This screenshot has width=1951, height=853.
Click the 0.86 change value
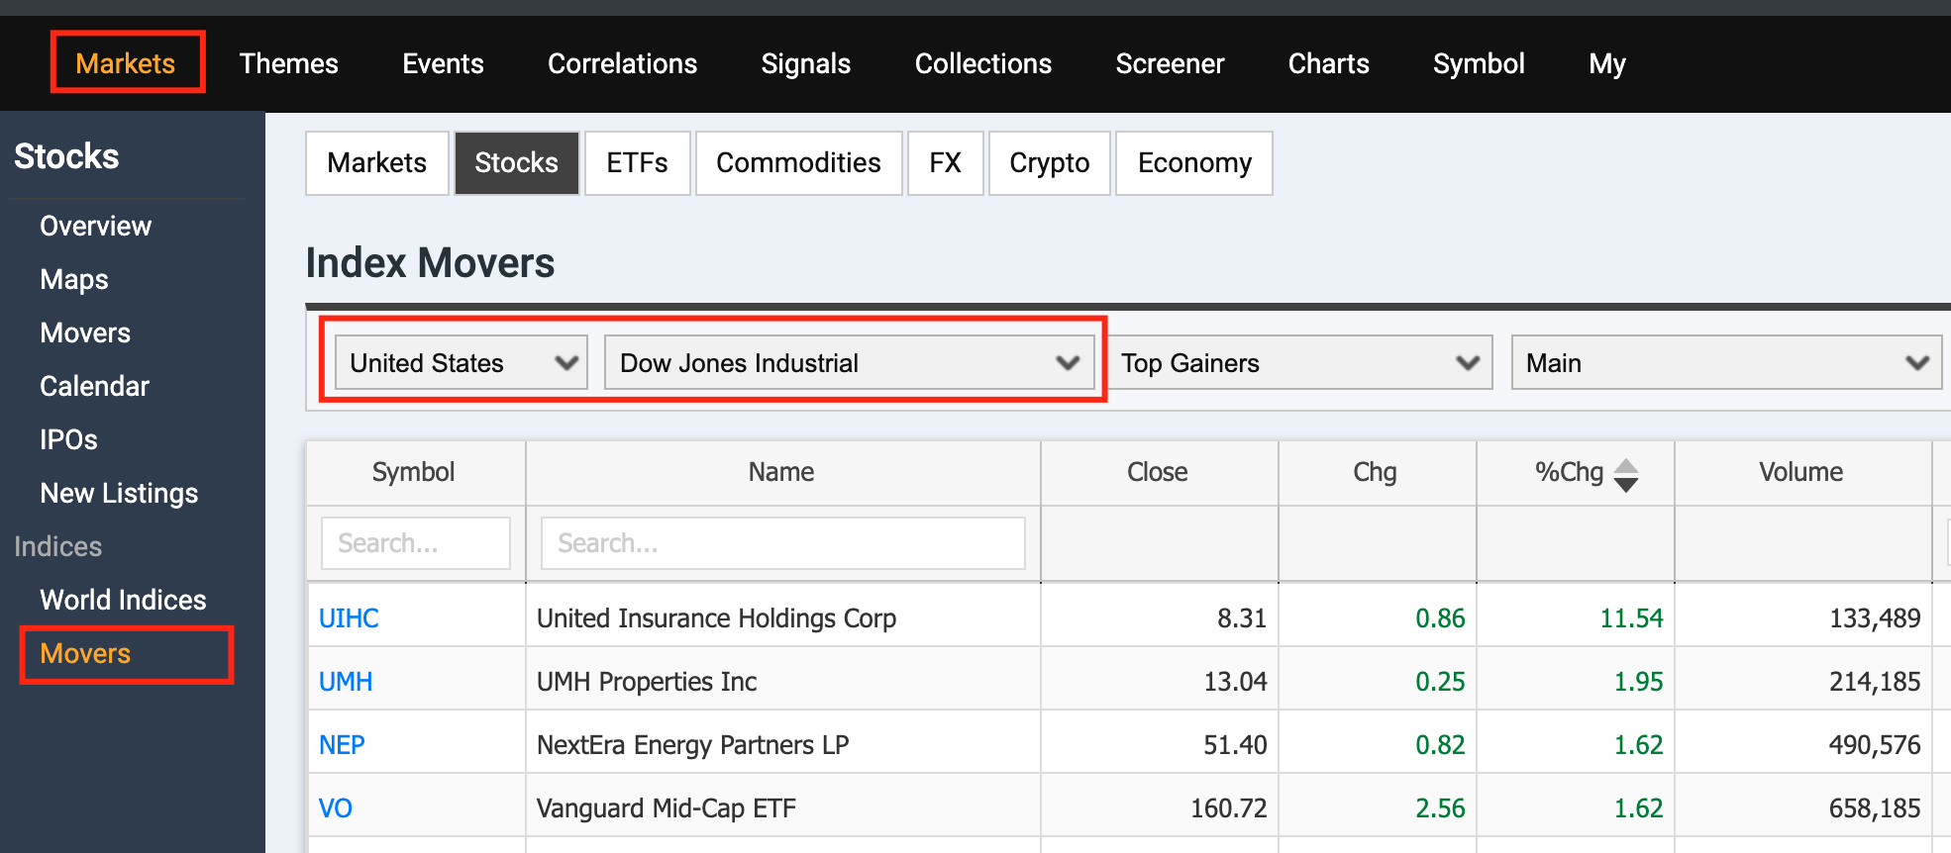[1440, 618]
